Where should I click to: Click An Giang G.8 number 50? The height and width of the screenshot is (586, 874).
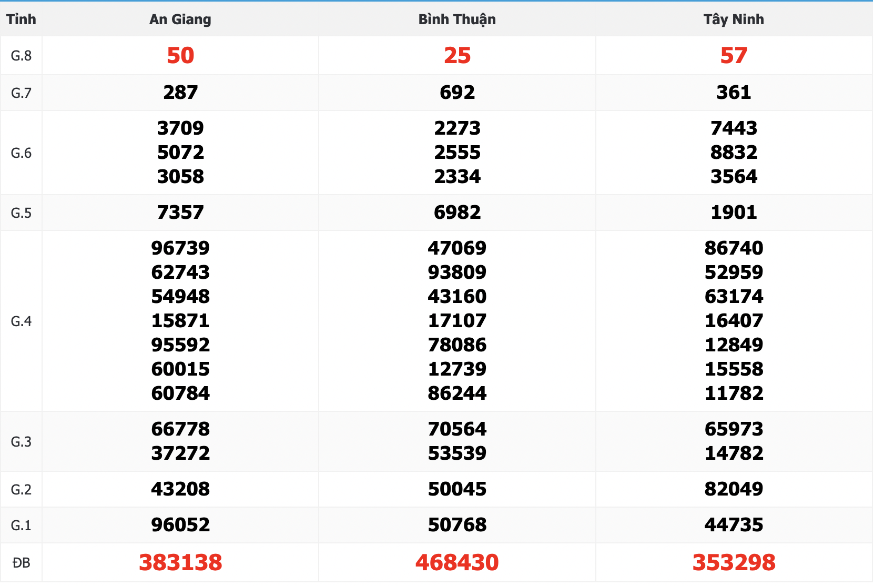tap(180, 55)
